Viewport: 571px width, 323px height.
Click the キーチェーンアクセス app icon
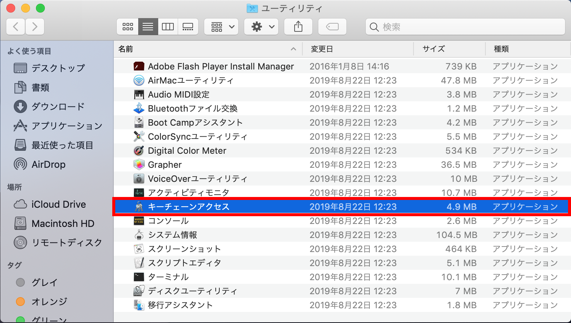point(139,207)
